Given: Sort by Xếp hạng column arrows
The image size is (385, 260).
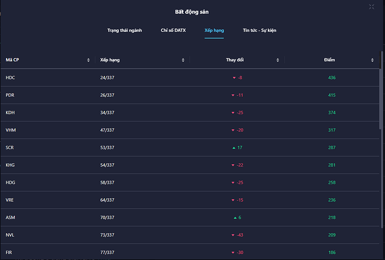Looking at the screenshot, I should coord(183,60).
